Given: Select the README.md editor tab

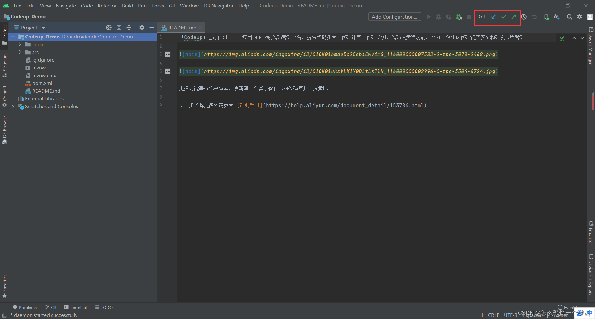Looking at the screenshot, I should point(182,28).
